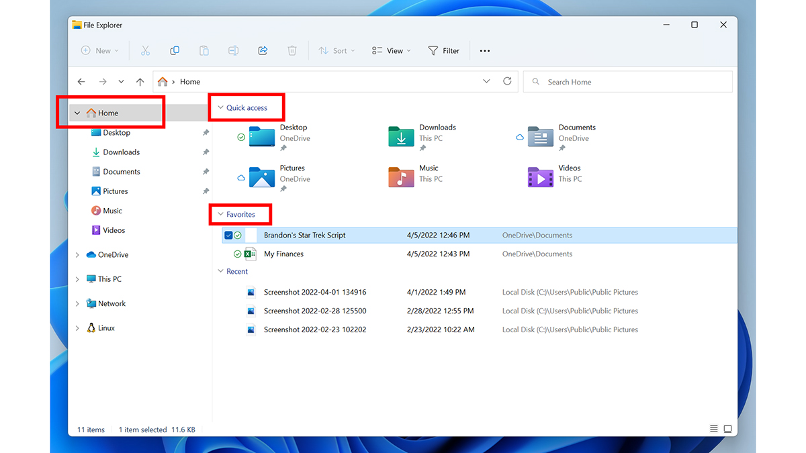Select the My Finances Excel file

(283, 254)
